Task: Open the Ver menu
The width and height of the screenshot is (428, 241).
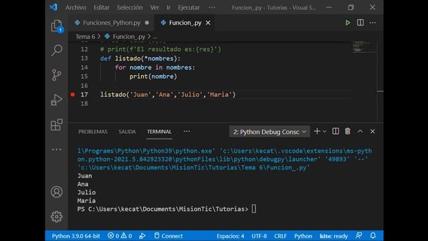Action: pos(154,7)
